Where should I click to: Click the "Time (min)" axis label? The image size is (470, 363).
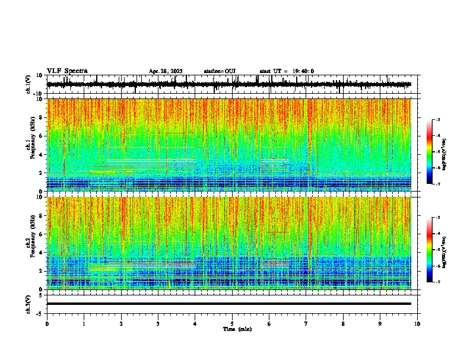[237, 329]
